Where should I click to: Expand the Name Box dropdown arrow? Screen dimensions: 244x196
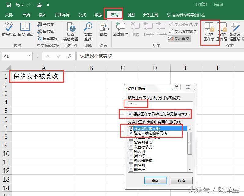[29, 56]
